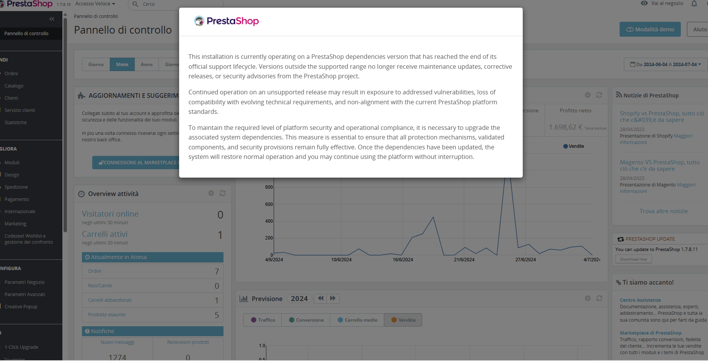Viewport: 708px width, 361px height.
Task: Select the Mese period tab
Action: (x=122, y=65)
